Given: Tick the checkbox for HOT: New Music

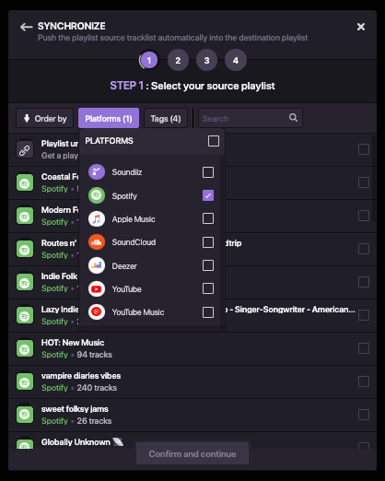Looking at the screenshot, I should click(364, 348).
